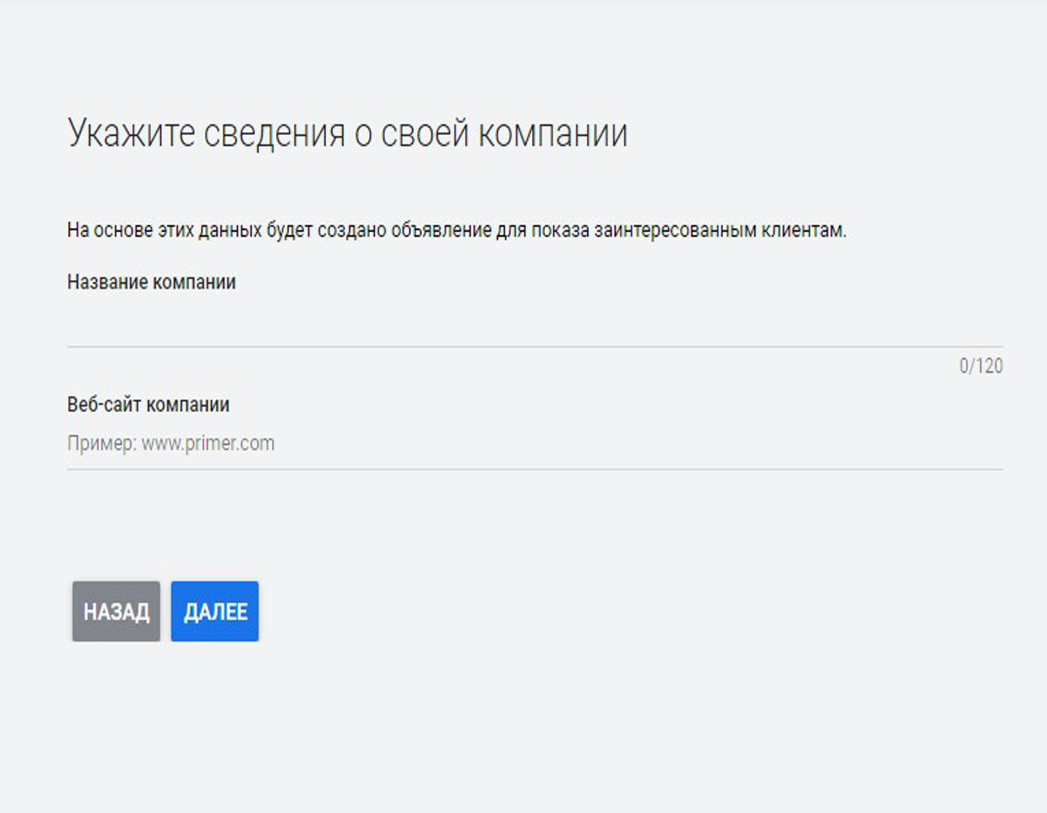Click the ДАЛЕЕ button to continue
This screenshot has height=813, width=1047.
[214, 611]
